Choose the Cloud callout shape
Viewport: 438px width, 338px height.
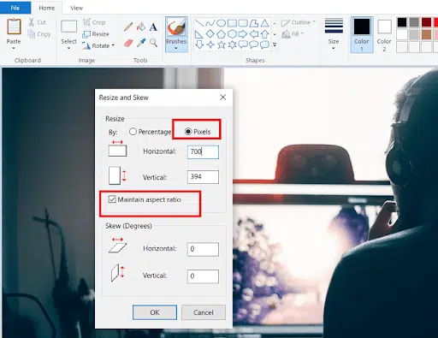[264, 44]
